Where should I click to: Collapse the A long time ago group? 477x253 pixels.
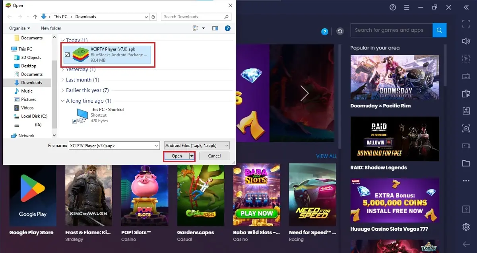63,101
